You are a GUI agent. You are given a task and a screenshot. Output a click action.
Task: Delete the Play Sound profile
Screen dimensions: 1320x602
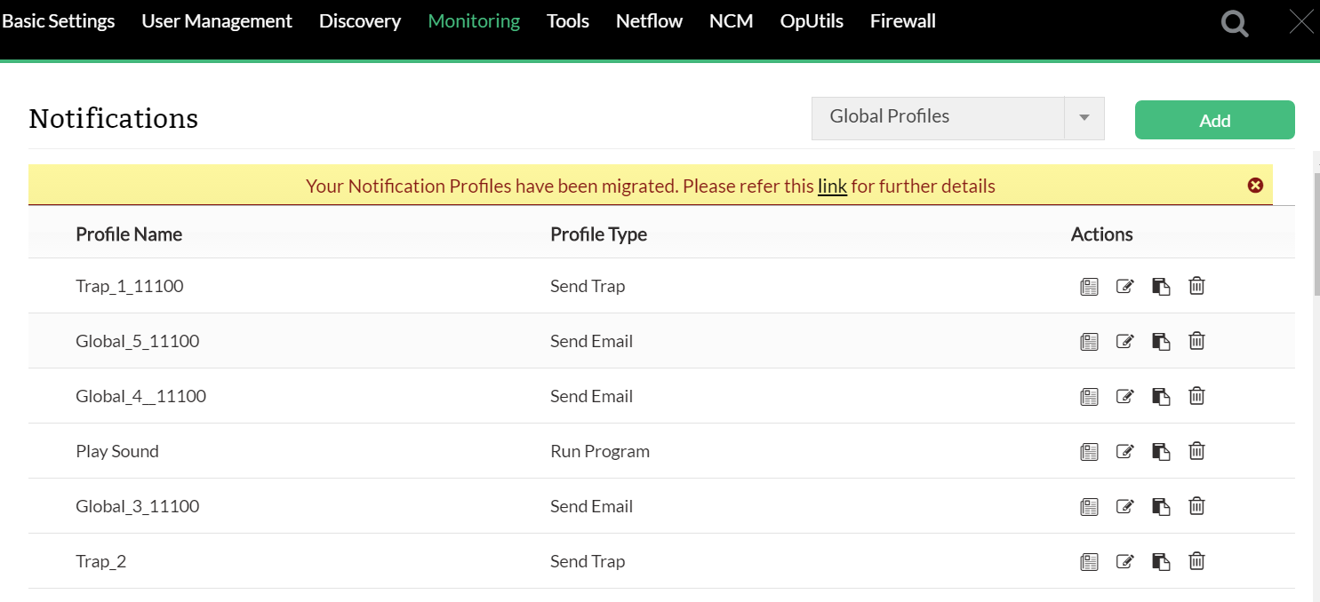(1196, 451)
